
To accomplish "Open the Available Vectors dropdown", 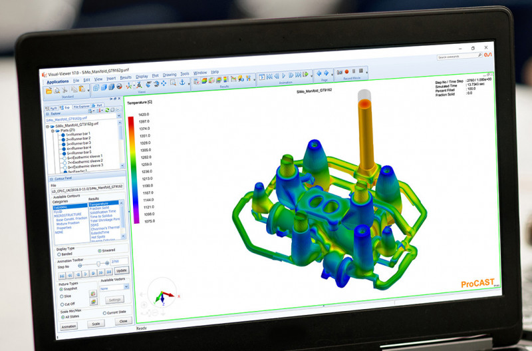I will pyautogui.click(x=126, y=286).
